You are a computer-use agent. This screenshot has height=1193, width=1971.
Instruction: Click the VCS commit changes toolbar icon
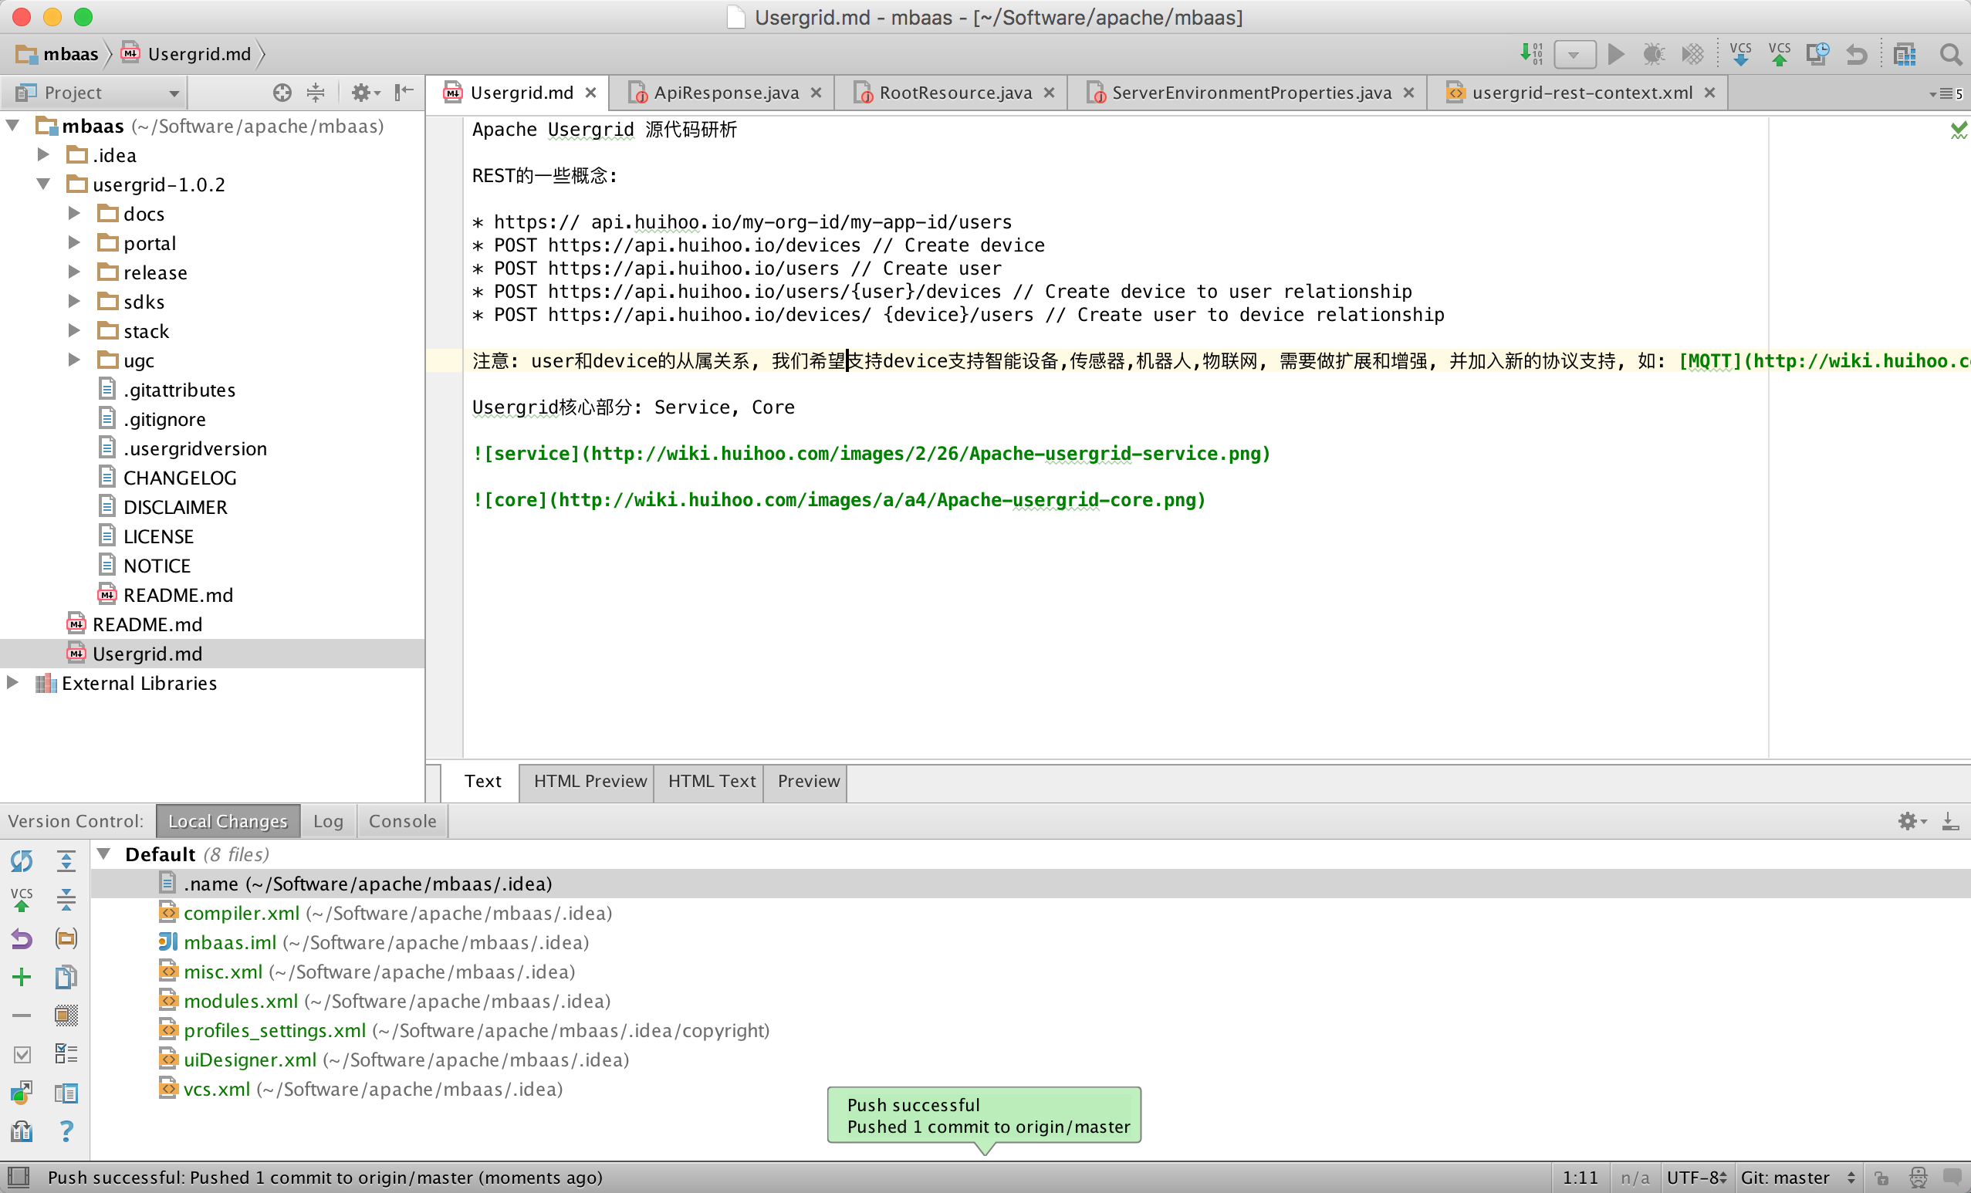tap(1779, 54)
